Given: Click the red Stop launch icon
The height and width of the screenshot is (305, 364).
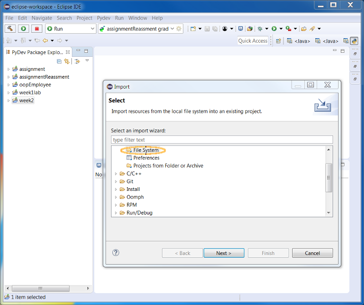Looking at the screenshot, I should tap(36, 29).
